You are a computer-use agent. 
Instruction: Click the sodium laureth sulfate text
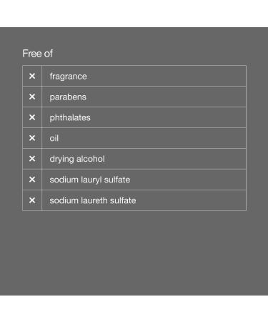pyautogui.click(x=93, y=200)
